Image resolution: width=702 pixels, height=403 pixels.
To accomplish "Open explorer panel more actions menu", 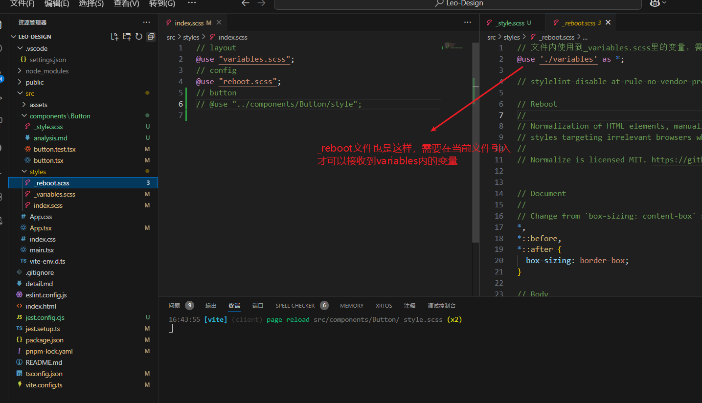I will tap(147, 22).
